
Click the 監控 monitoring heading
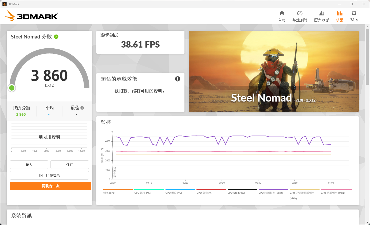[106, 122]
